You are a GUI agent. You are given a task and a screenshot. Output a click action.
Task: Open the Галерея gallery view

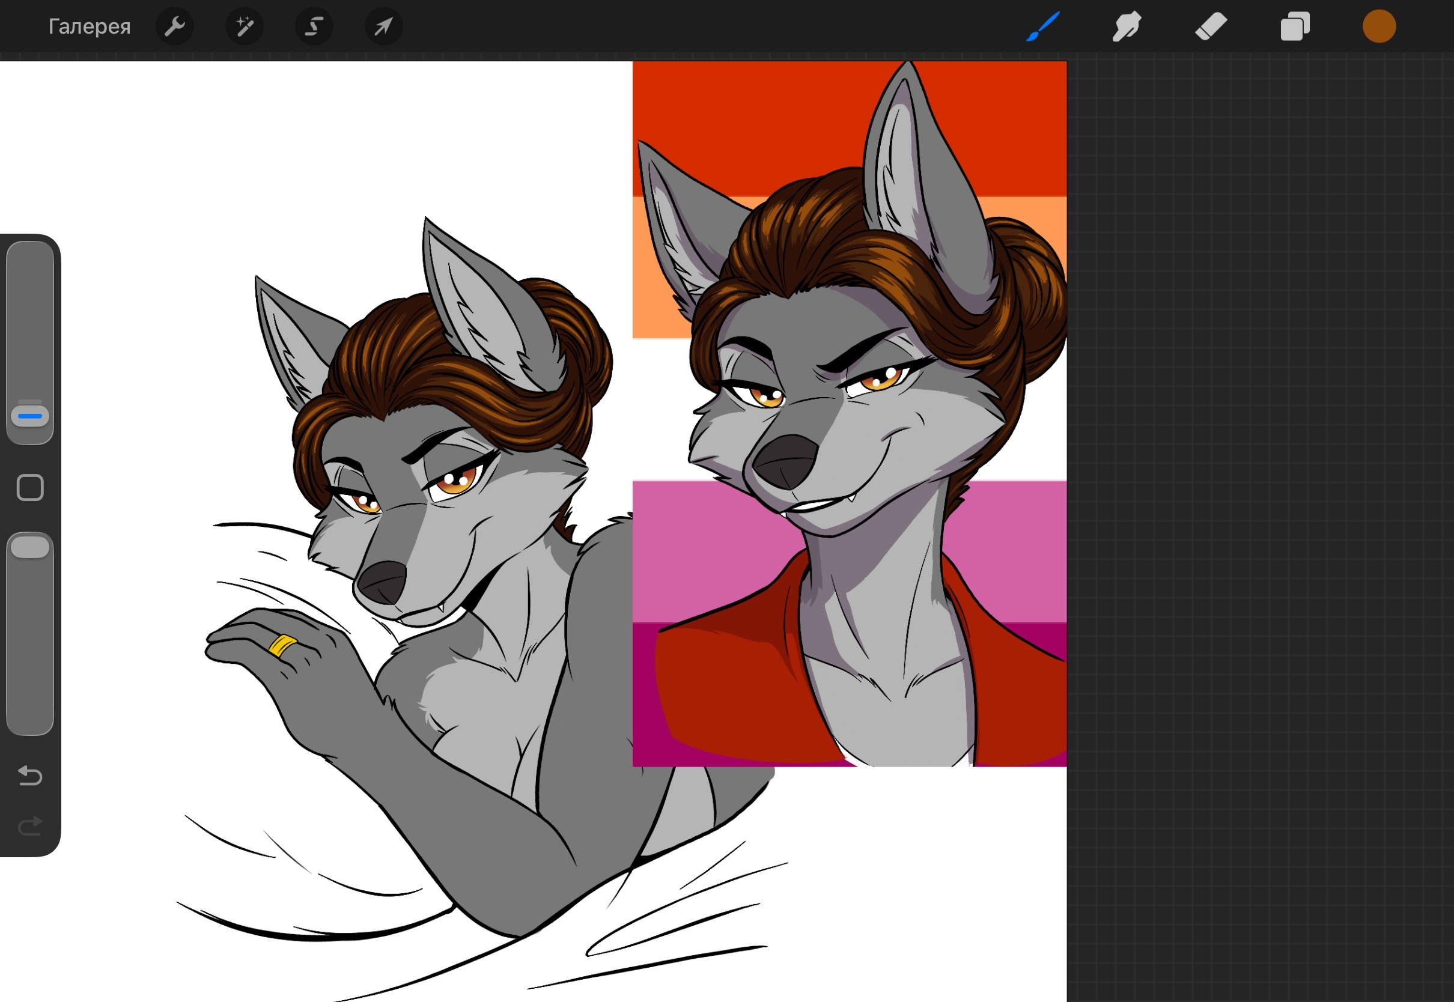pos(89,26)
